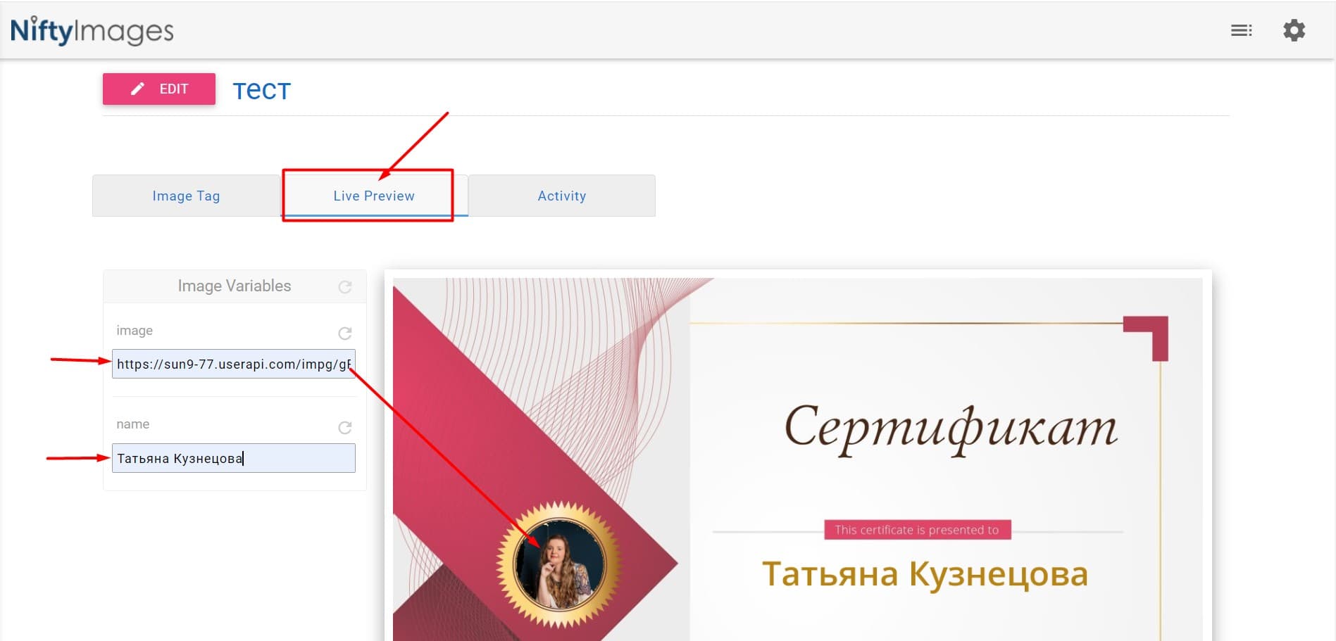Open the list menu icon in header
1336x641 pixels.
point(1241,30)
